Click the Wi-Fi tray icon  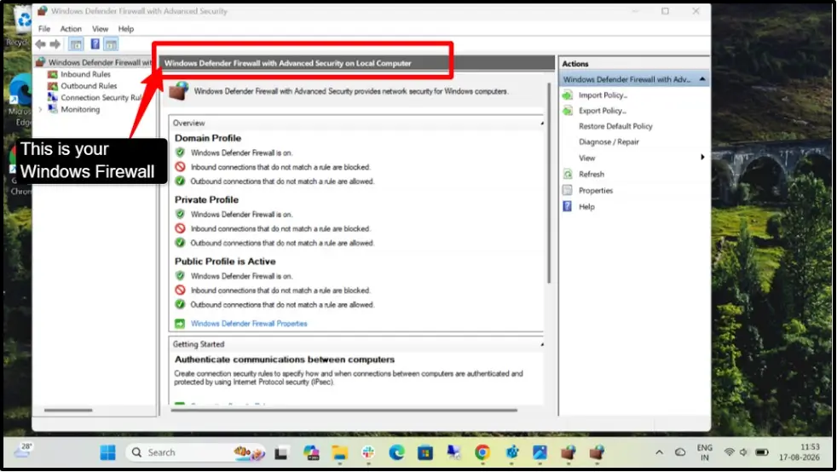[729, 452]
